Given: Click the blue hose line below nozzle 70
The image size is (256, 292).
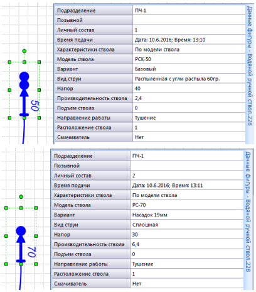Looking at the screenshot, I should [21, 278].
